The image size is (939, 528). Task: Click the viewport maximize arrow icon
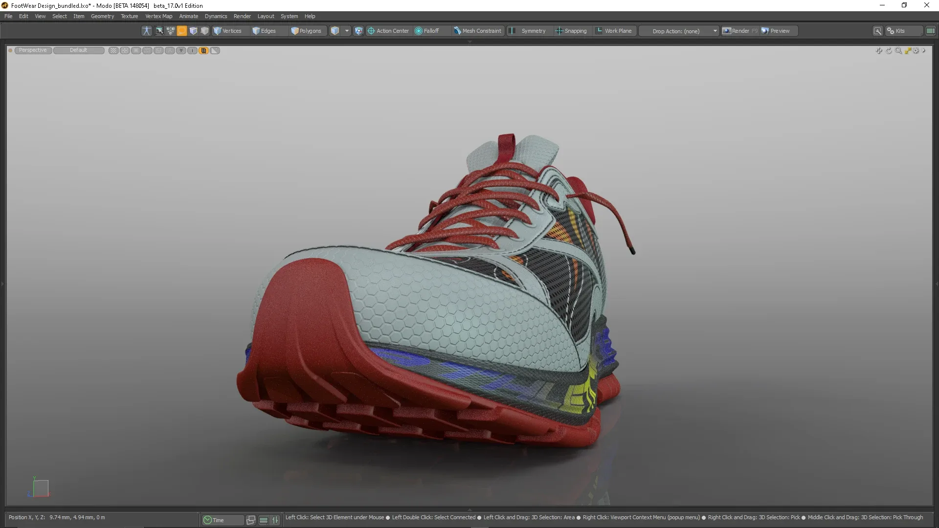click(x=908, y=50)
